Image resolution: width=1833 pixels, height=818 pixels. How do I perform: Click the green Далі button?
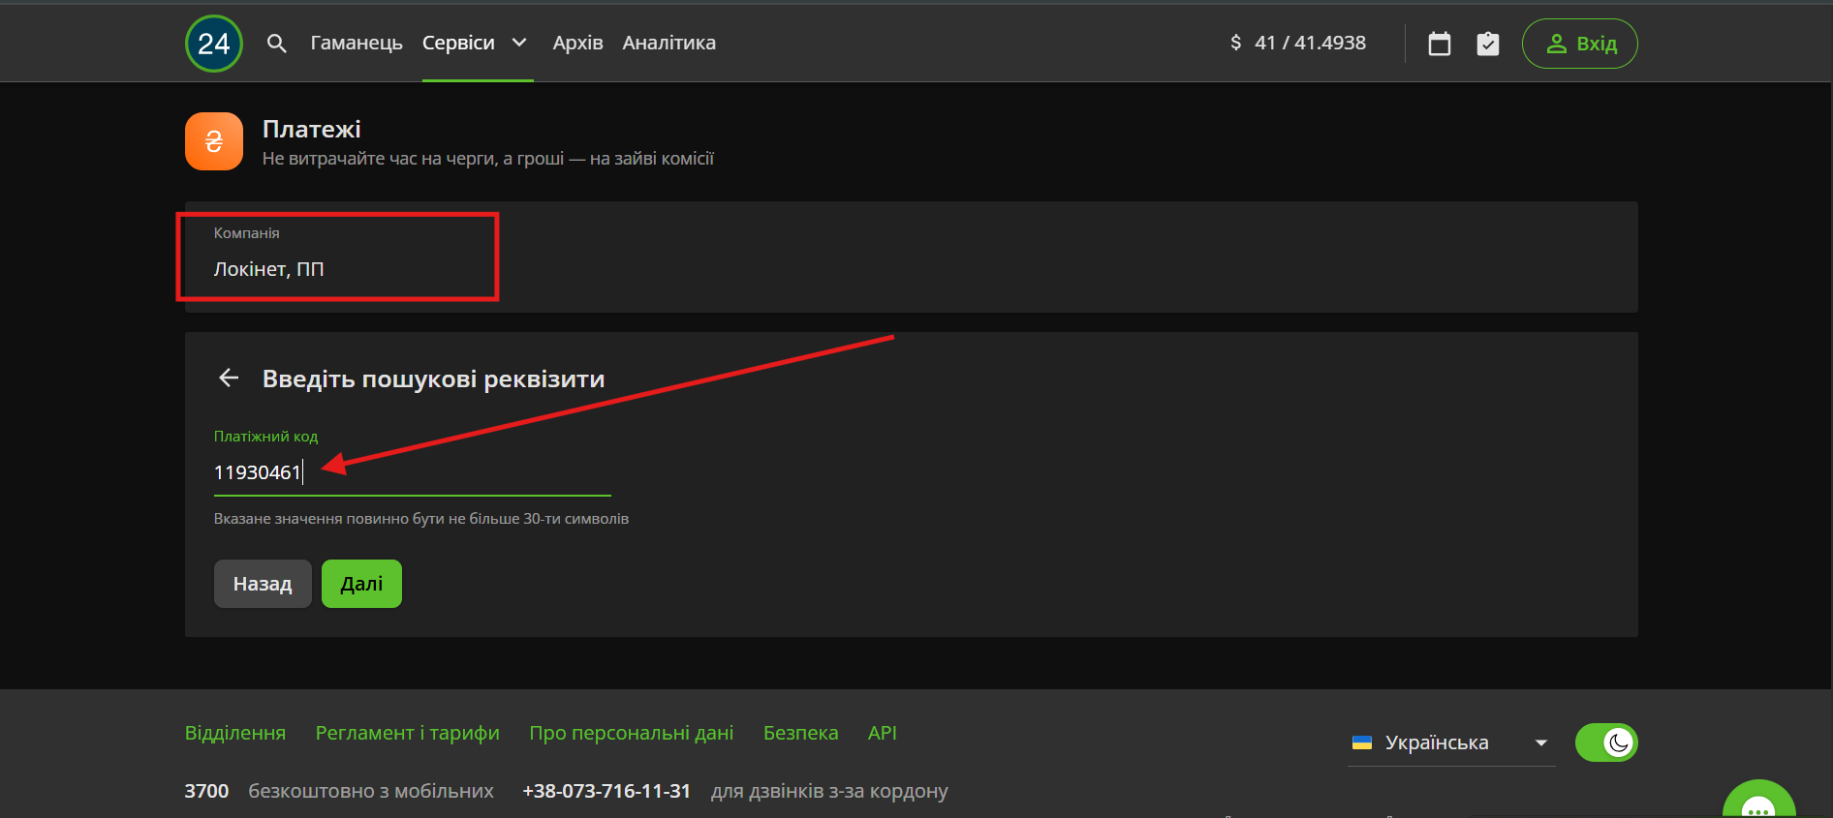pos(361,584)
